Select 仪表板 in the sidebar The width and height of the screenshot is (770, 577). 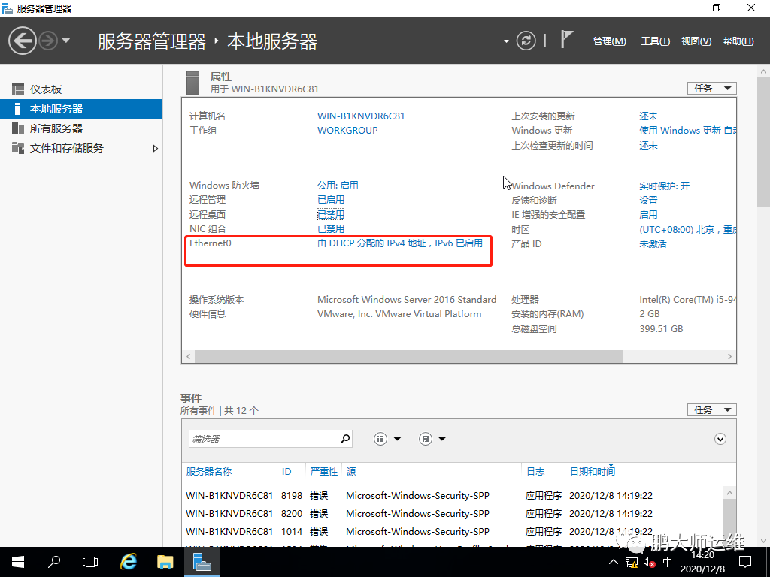[81, 89]
